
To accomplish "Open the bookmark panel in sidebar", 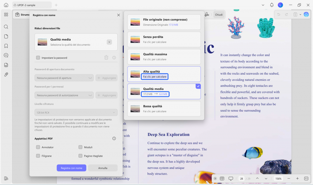I will [6, 46].
